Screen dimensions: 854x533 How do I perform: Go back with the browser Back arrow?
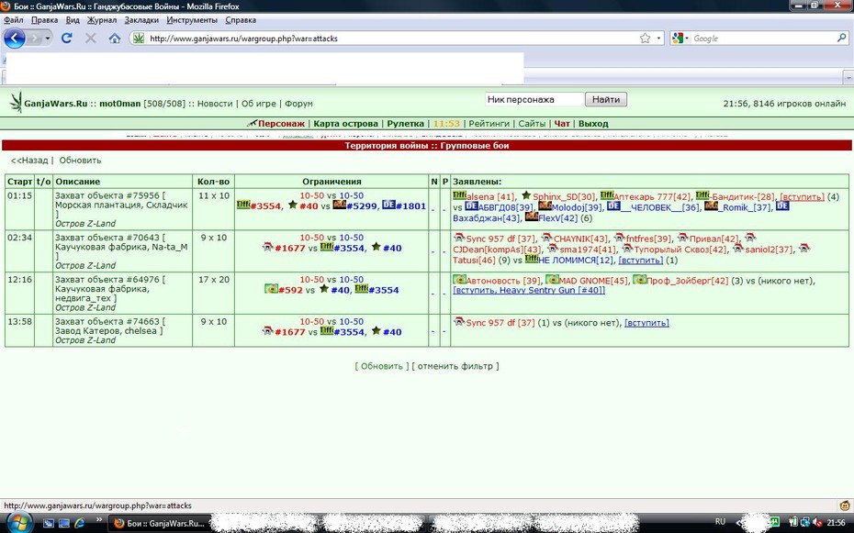pos(14,39)
